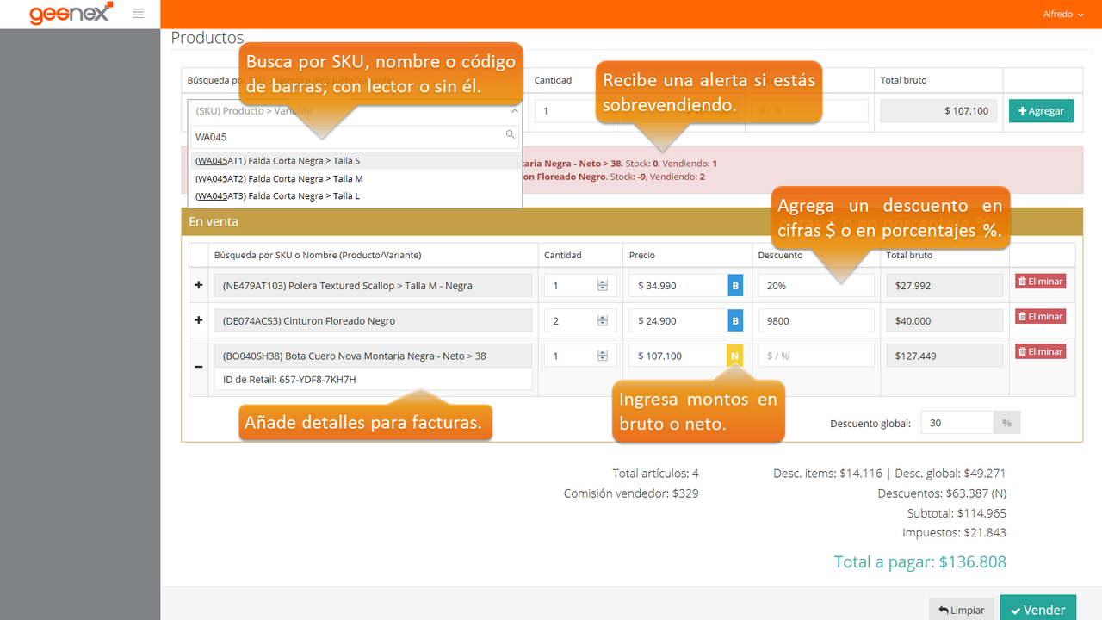Expand the Cinturon Floreado Negro row
The image size is (1102, 620).
[x=199, y=320]
